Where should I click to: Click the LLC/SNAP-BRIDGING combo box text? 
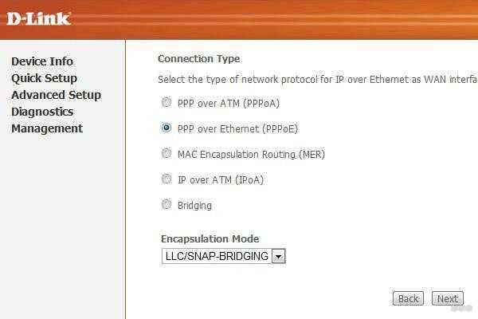point(217,256)
